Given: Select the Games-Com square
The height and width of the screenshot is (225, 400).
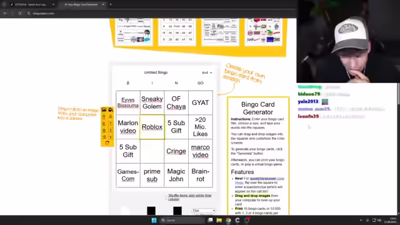Looking at the screenshot, I should (128, 175).
